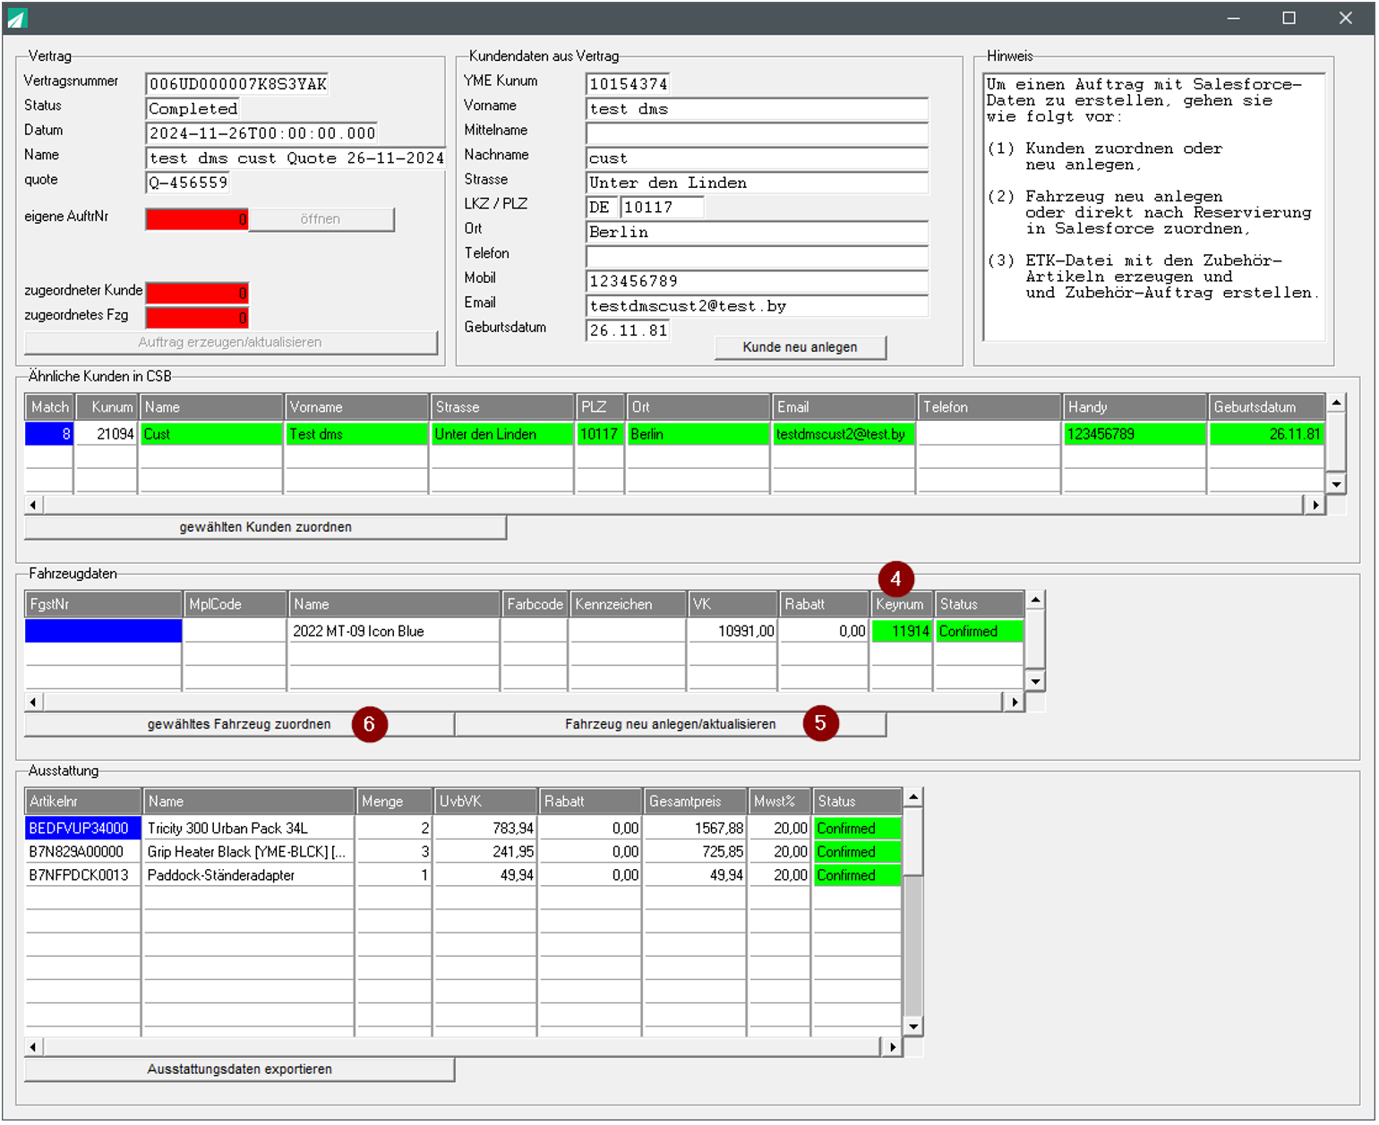Click the 'Keynum' column header
Viewport: 1379px width, 1125px height.
[x=901, y=604]
